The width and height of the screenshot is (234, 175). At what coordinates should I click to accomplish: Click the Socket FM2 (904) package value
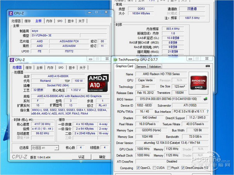[x=58, y=86]
